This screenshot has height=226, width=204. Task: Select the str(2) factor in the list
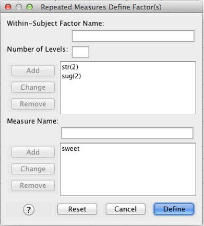tap(70, 67)
